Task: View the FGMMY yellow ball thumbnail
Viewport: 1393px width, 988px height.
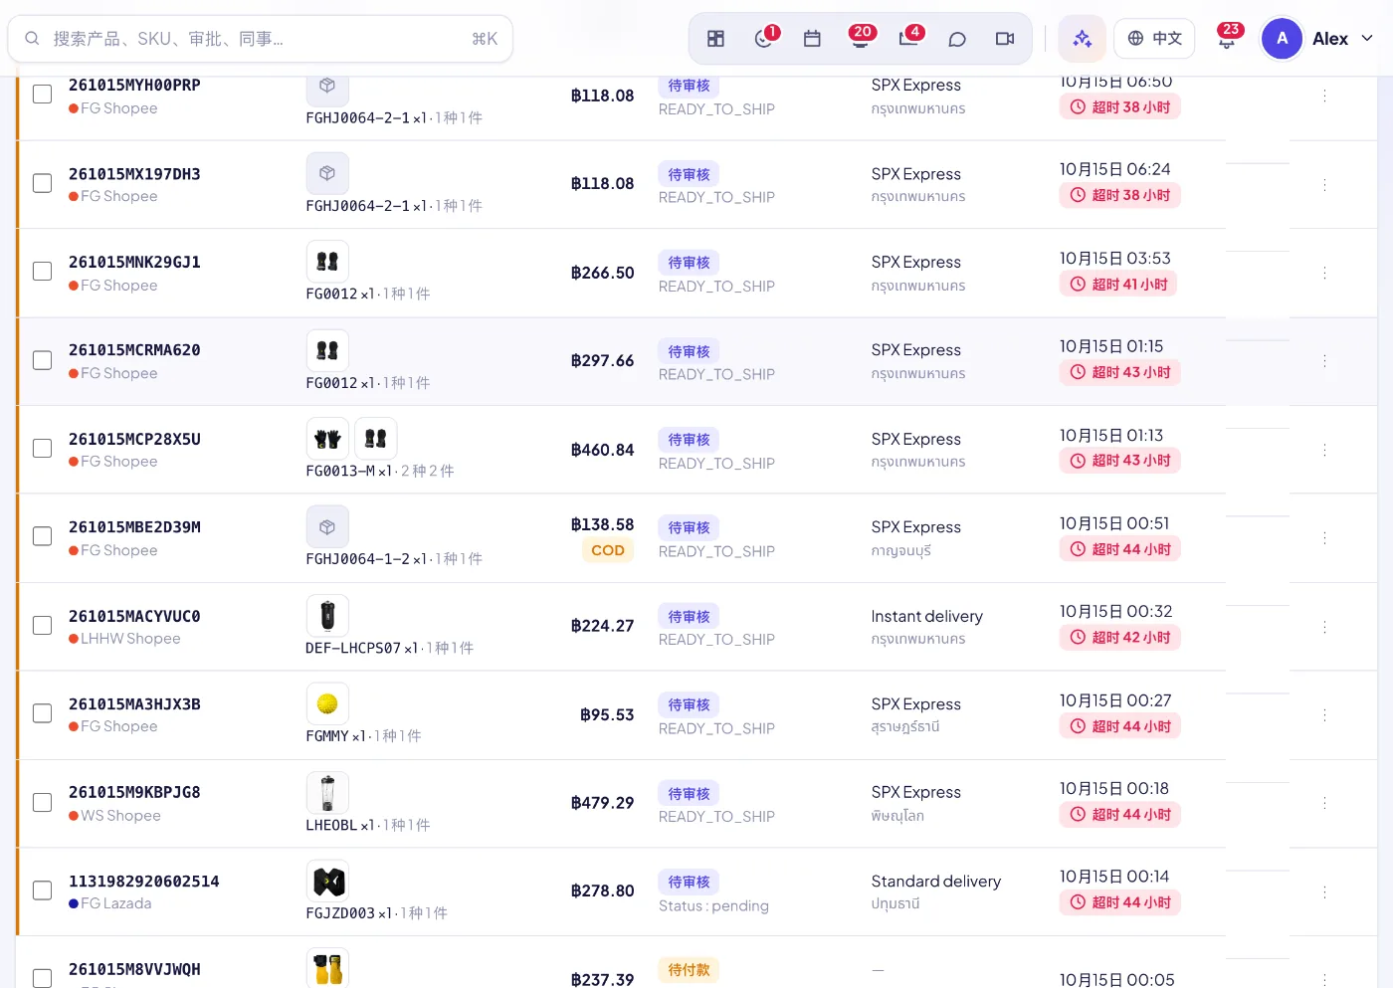Action: click(x=327, y=703)
